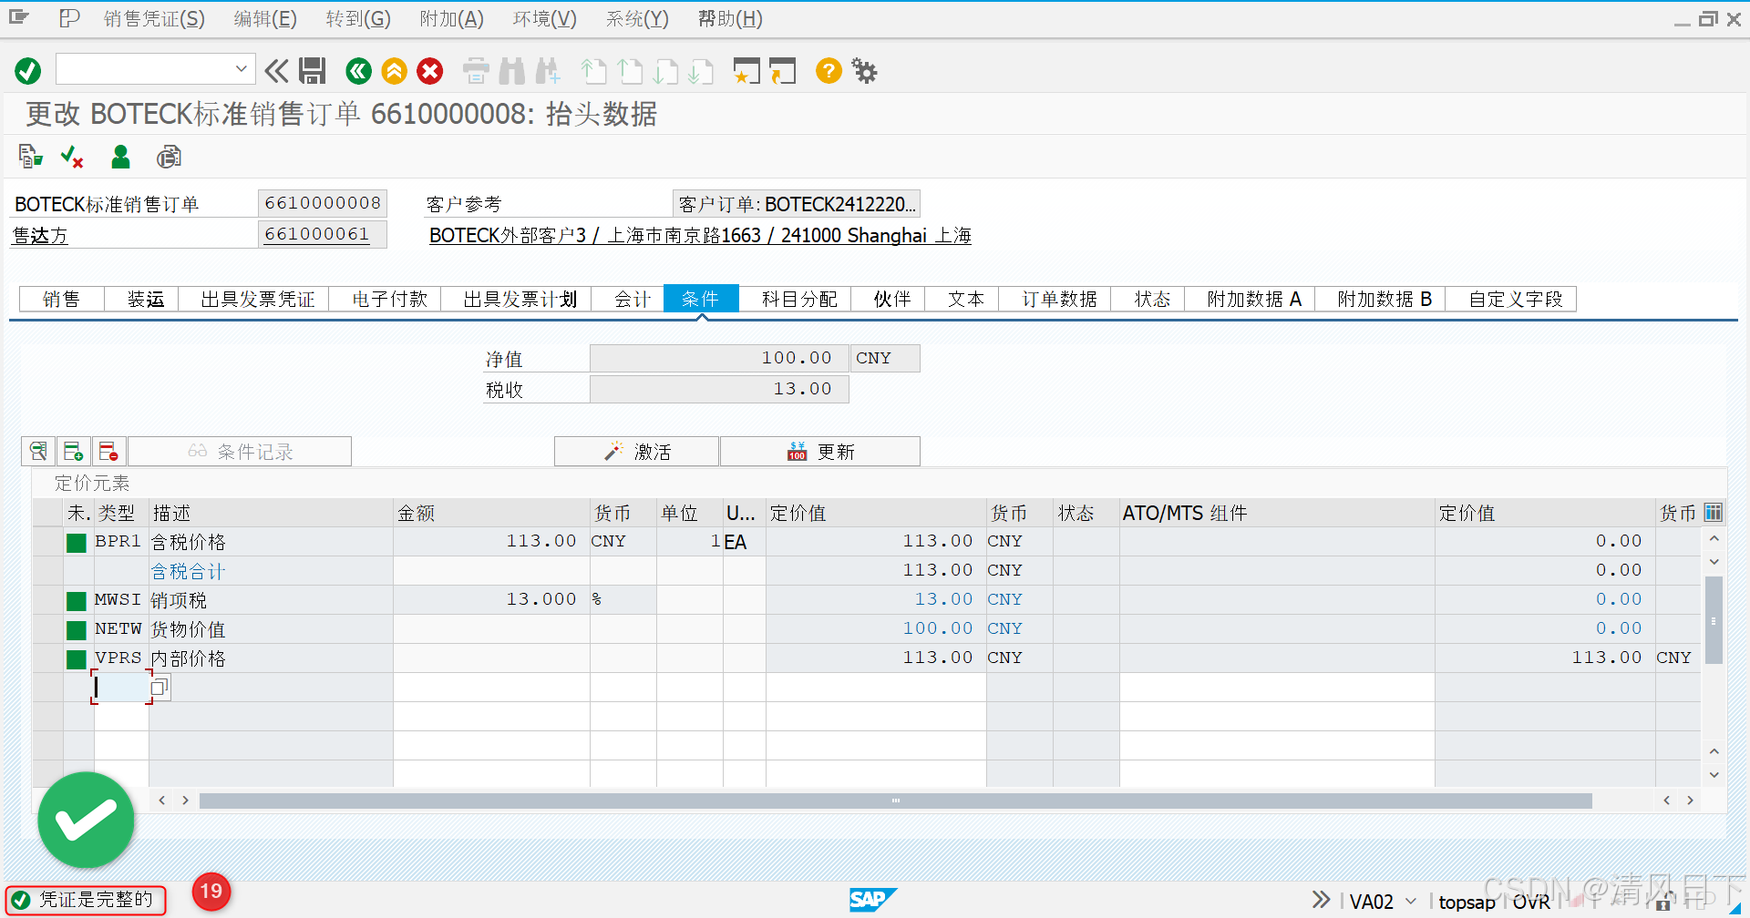Click the header output preview icon

[169, 157]
